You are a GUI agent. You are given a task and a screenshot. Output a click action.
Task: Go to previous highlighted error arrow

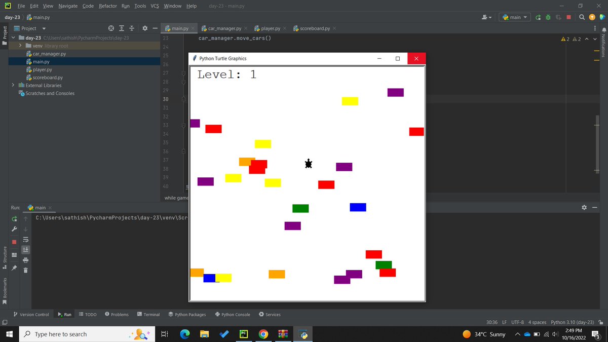587,39
